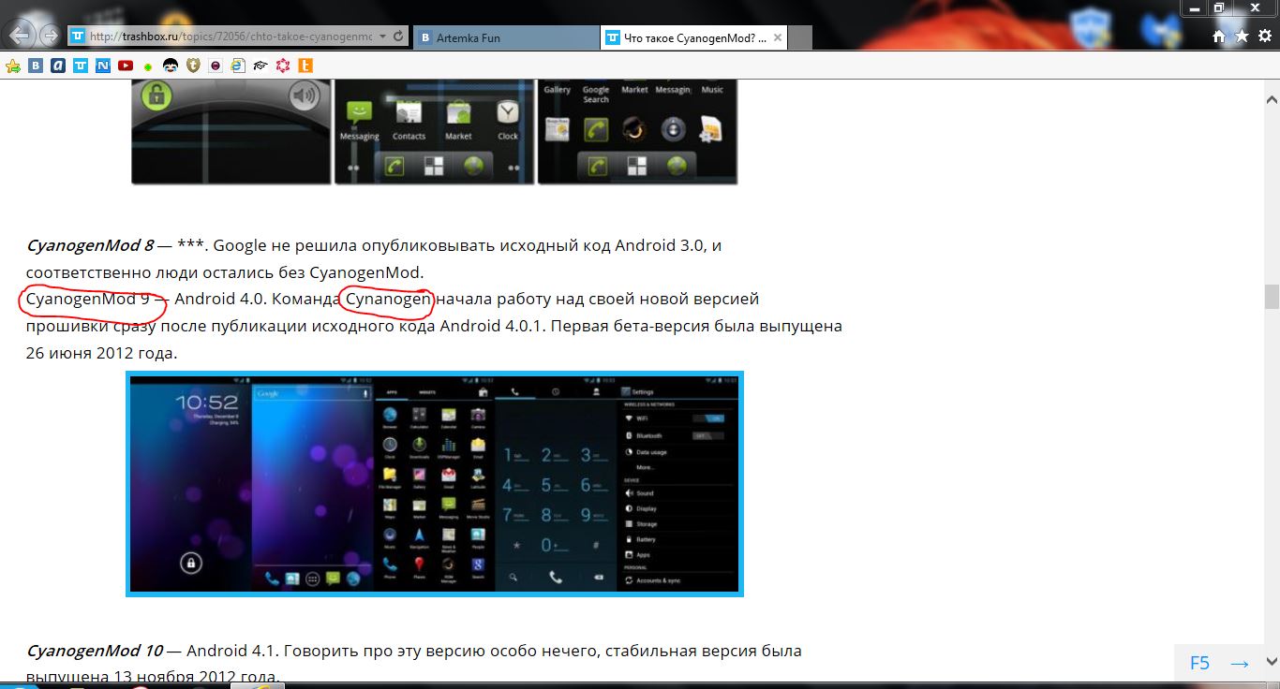Screen dimensions: 1280x689
Task: Click the CyanogenMod 10 heading text
Action: (x=95, y=651)
